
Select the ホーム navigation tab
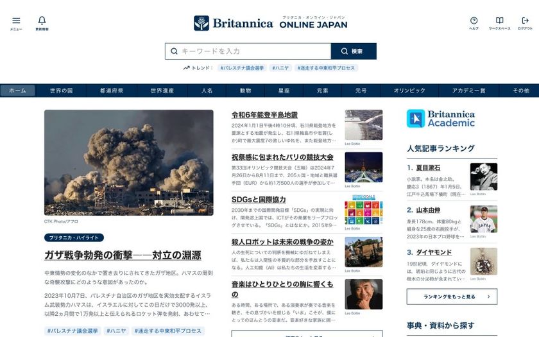17,91
